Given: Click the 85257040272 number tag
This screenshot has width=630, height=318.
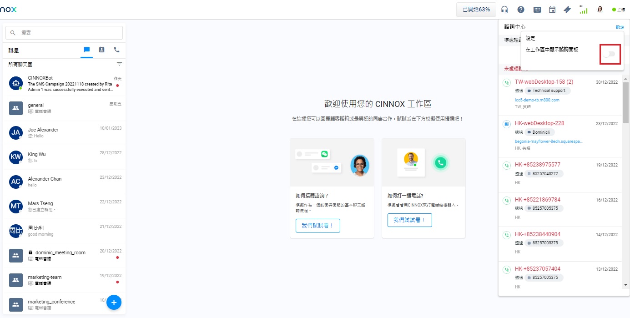Looking at the screenshot, I should coord(544,173).
